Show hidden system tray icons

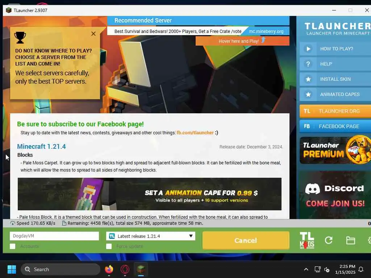pos(306,269)
